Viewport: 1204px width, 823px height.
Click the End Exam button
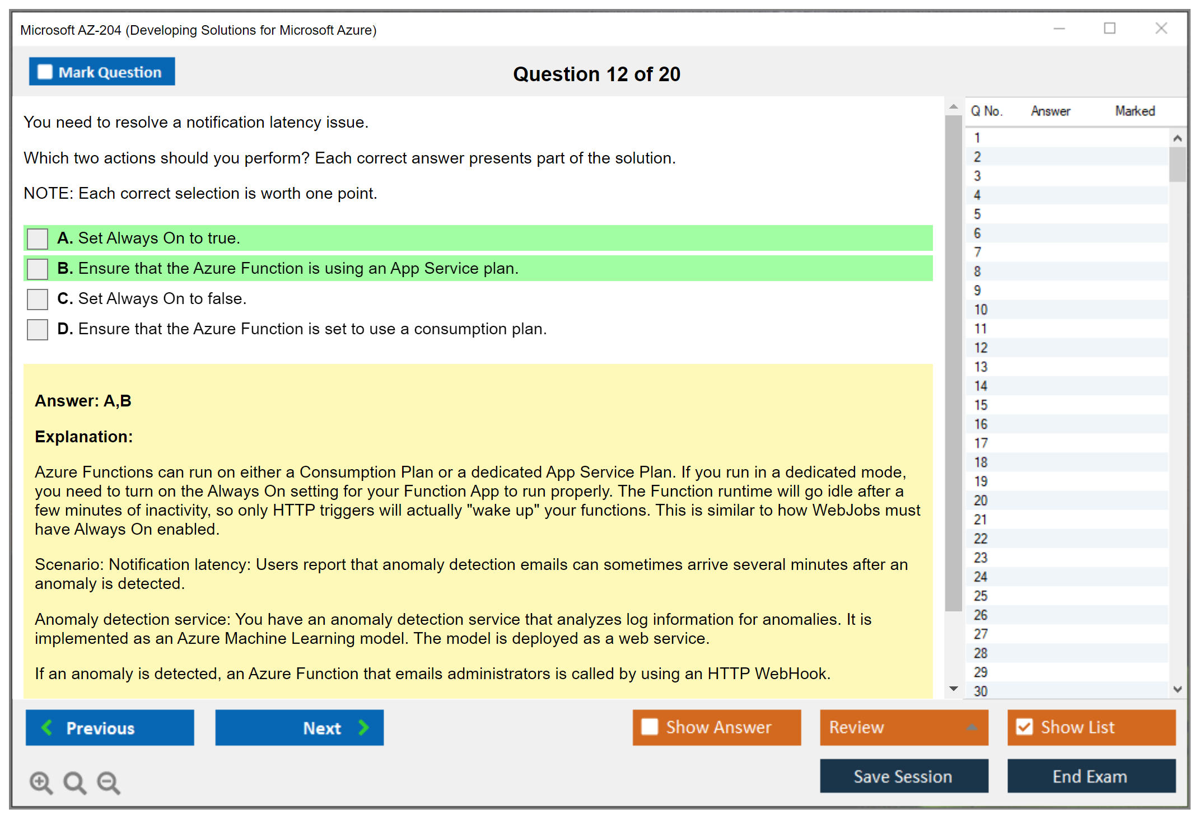(1090, 776)
